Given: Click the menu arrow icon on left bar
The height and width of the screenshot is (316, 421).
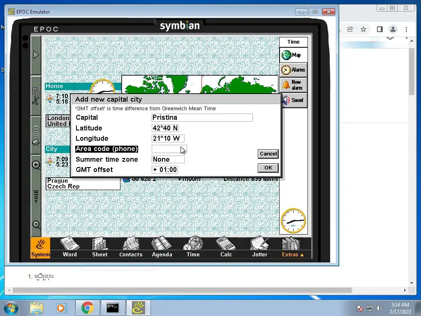Looking at the screenshot, I should coord(36,55).
